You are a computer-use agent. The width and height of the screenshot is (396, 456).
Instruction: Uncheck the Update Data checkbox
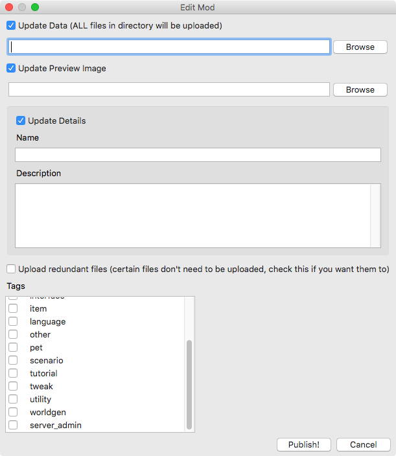(11, 26)
